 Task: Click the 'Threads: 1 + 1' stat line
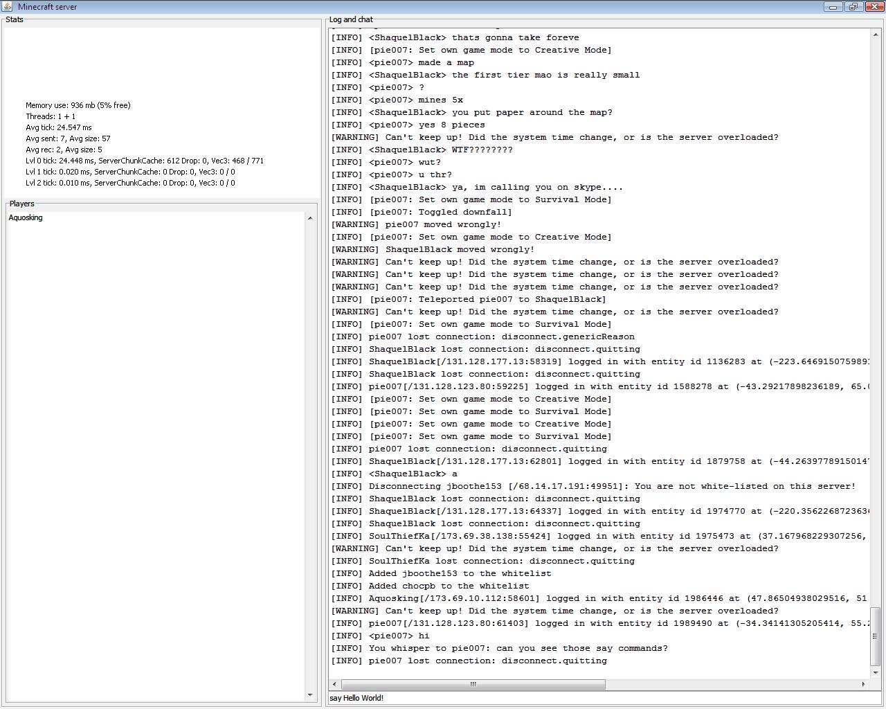tap(51, 116)
